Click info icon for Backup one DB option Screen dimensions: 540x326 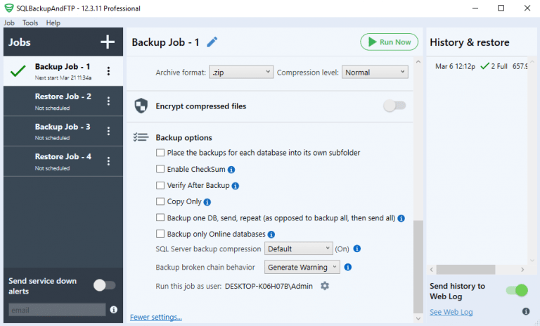coord(401,218)
